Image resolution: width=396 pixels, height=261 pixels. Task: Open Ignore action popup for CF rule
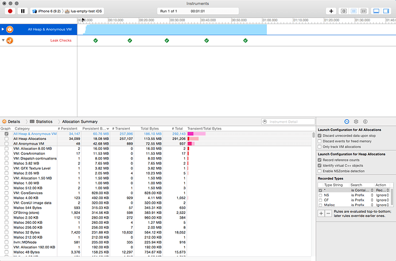pos(383,200)
